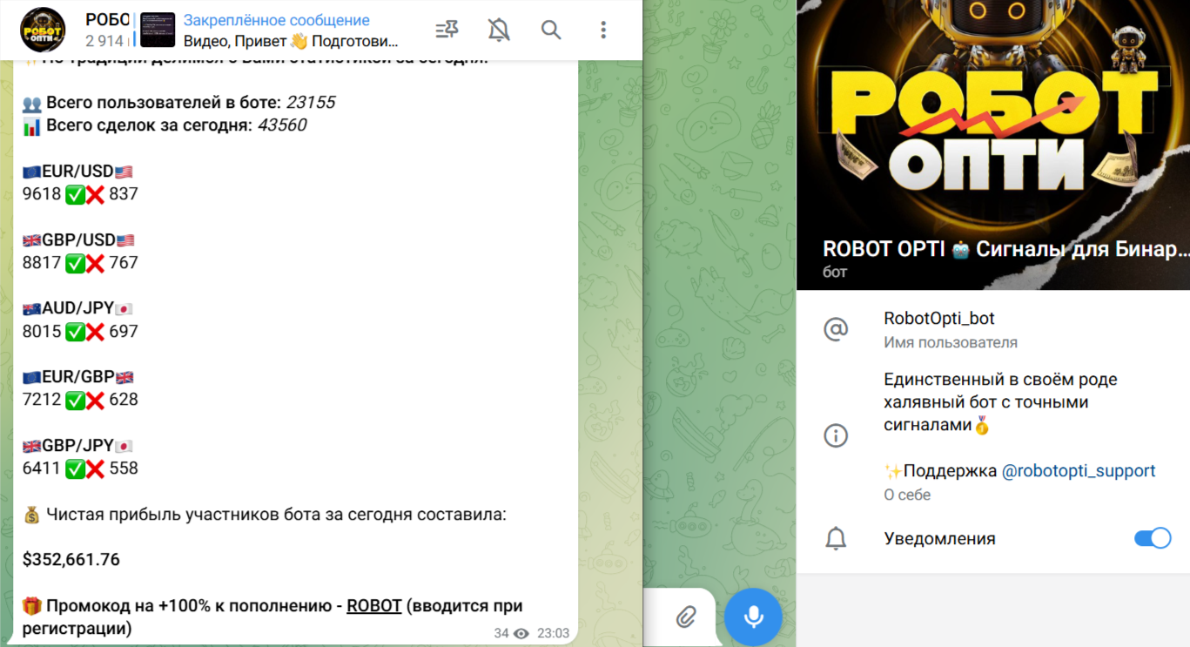The width and height of the screenshot is (1190, 647).
Task: Click the message time 23:03
Action: 553,633
